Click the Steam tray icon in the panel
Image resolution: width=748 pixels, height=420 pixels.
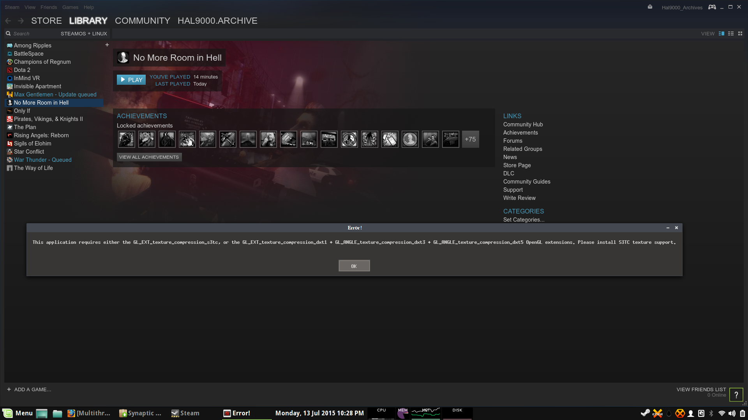[x=645, y=413]
